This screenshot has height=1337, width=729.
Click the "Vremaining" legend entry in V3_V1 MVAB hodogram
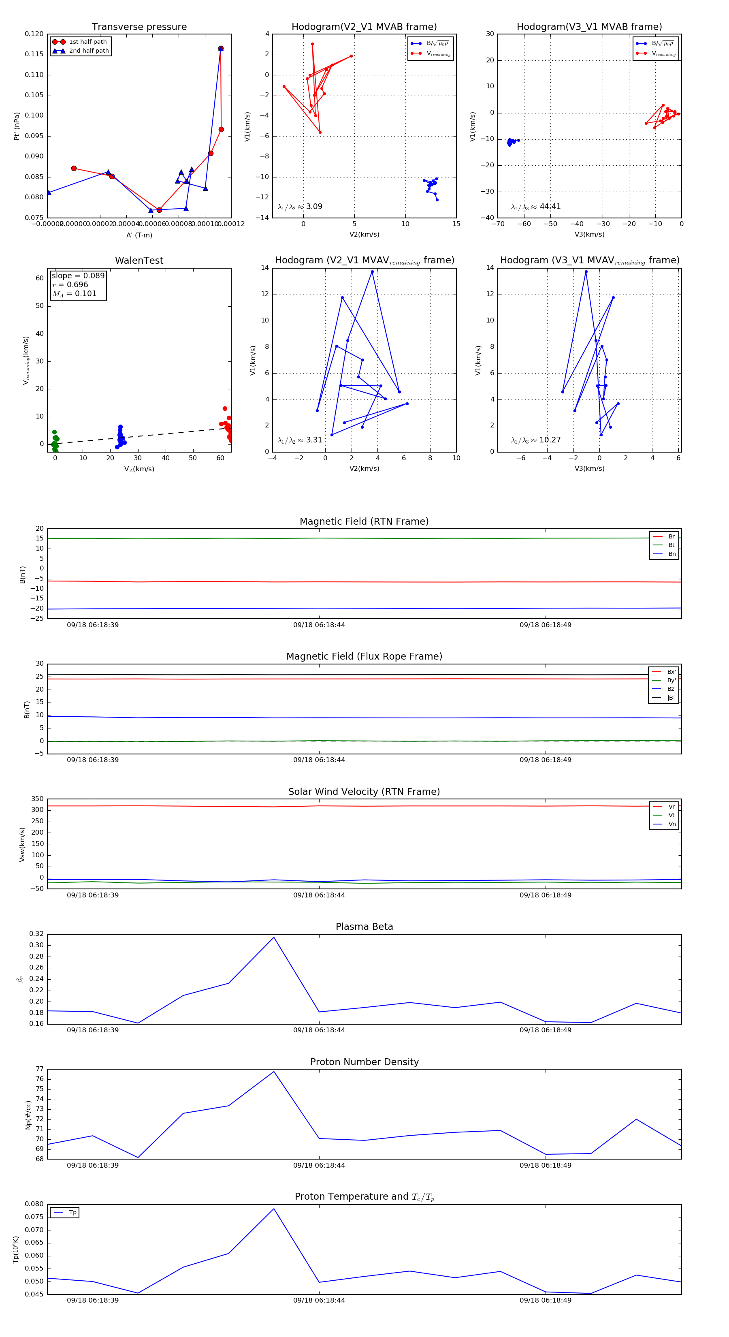pos(656,53)
